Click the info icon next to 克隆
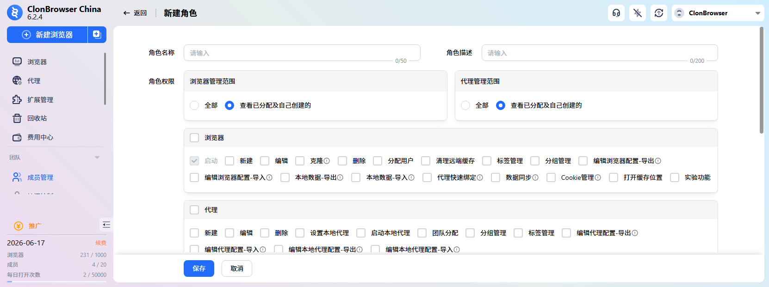The image size is (769, 287). pos(327,161)
